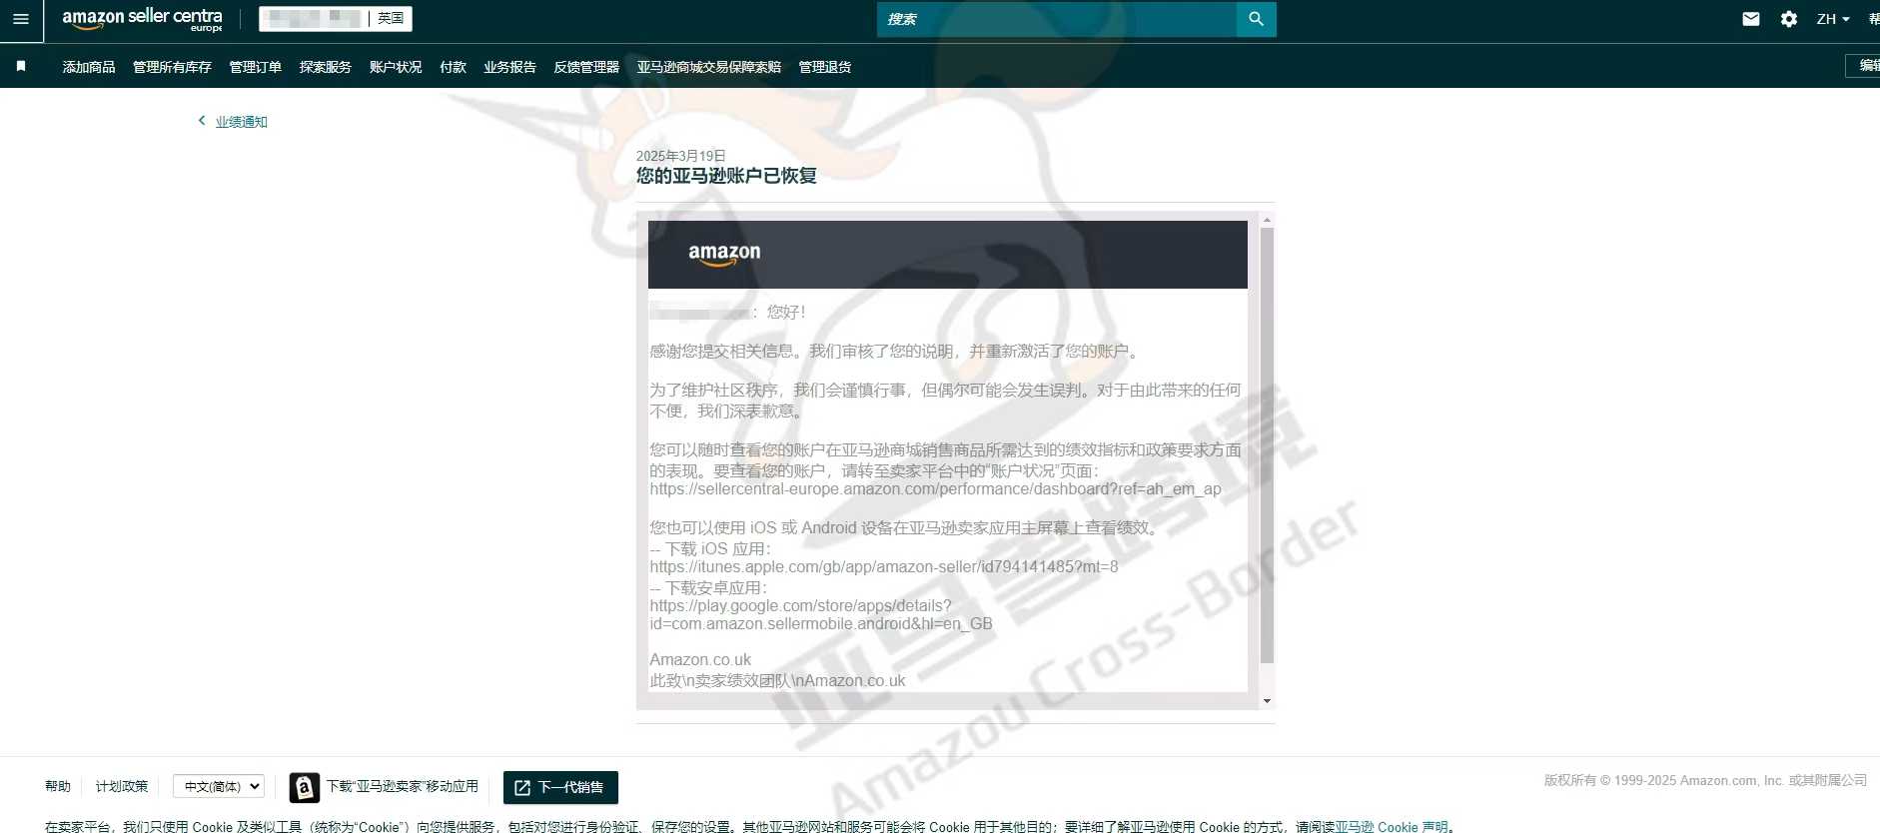
Task: Click the date 2025年3月19日
Action: coord(681,156)
